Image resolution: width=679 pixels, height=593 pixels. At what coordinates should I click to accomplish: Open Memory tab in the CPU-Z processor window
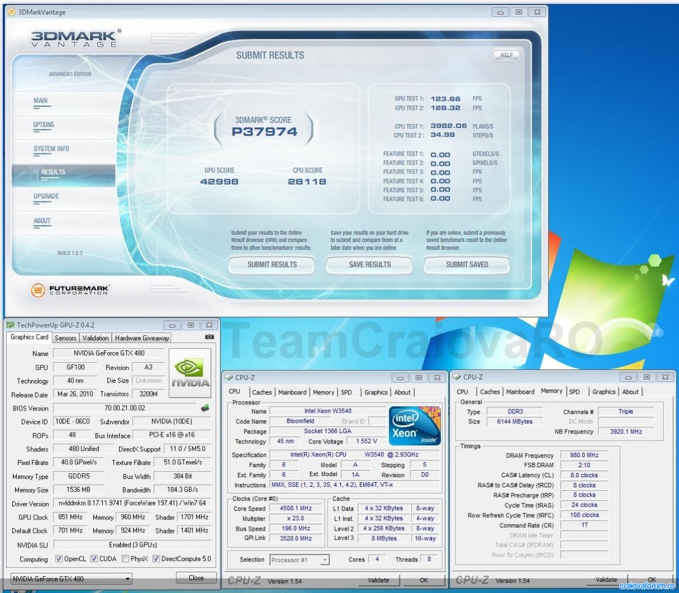coord(323,393)
